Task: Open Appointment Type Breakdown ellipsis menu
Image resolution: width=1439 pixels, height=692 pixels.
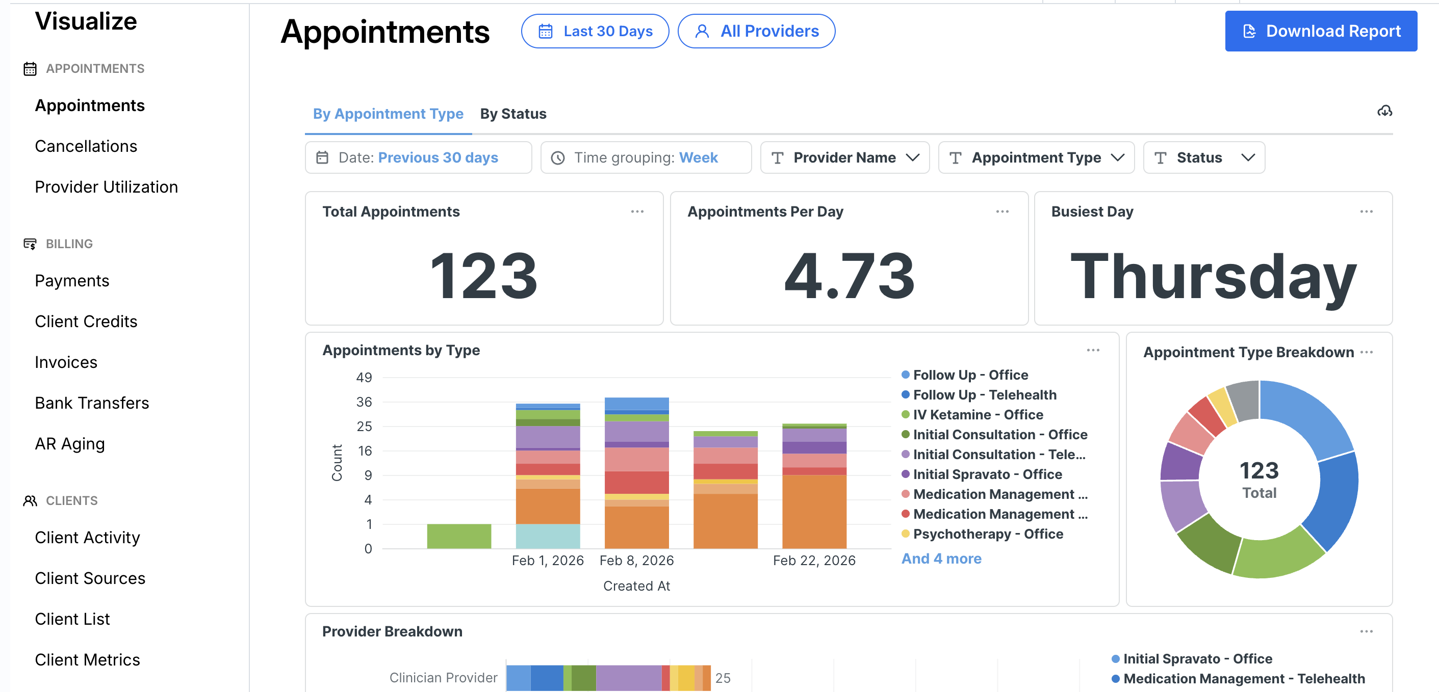Action: tap(1367, 352)
